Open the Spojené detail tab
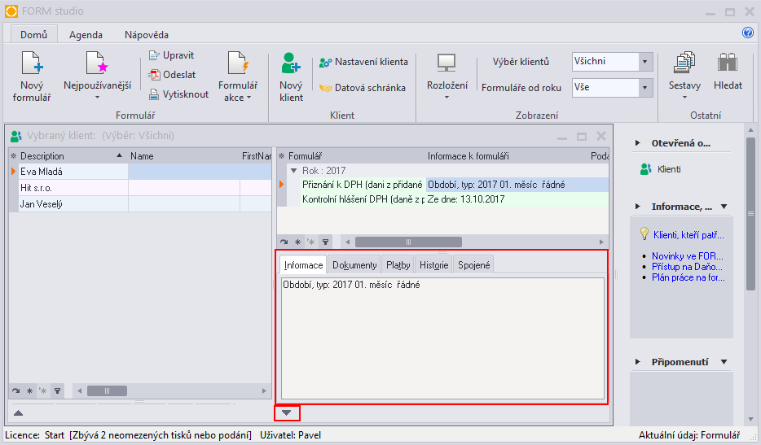Screen dimensions: 761x445 click(x=474, y=265)
